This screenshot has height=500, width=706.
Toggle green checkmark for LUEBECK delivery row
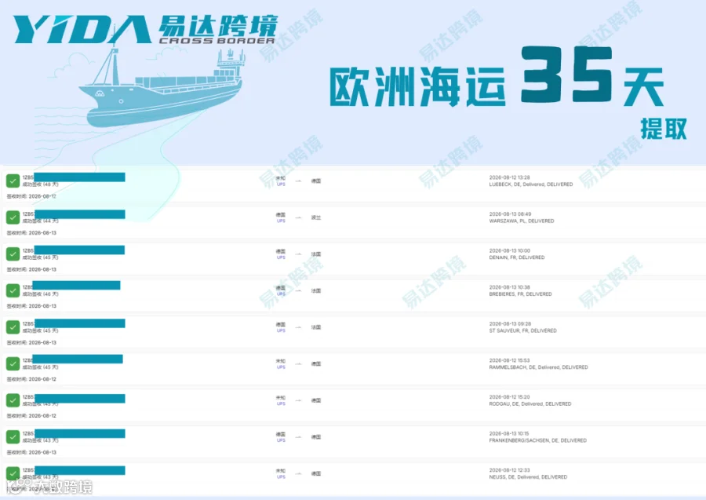[13, 181]
